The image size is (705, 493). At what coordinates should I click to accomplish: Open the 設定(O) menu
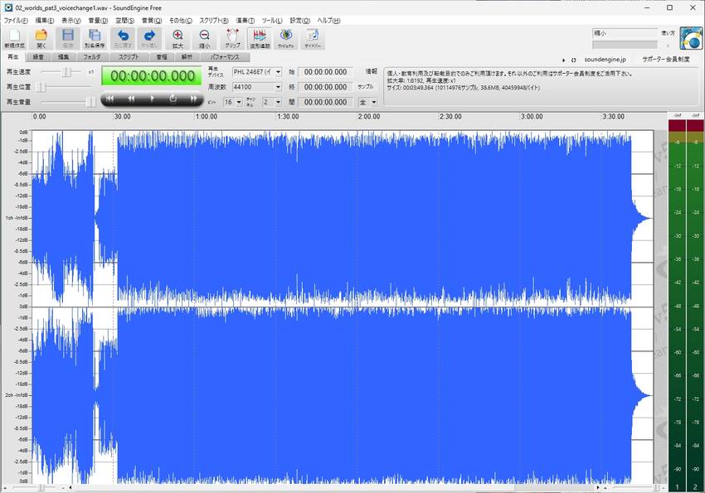(300, 21)
